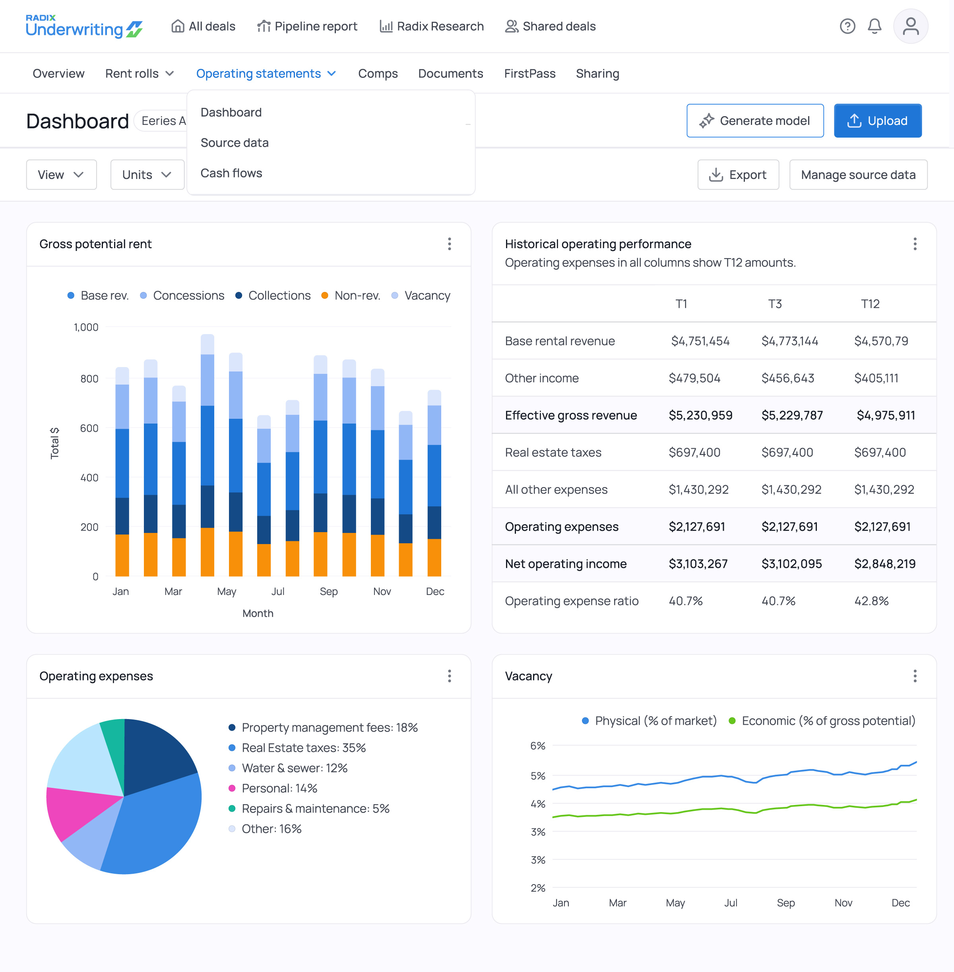Switch to the FirstPass tab
Viewport: 954px width, 972px height.
(x=529, y=74)
